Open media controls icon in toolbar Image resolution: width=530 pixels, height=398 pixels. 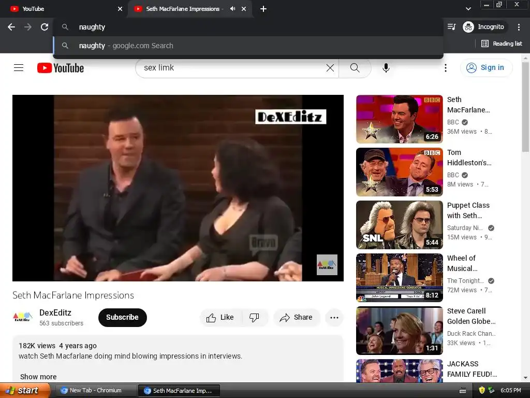(x=451, y=27)
